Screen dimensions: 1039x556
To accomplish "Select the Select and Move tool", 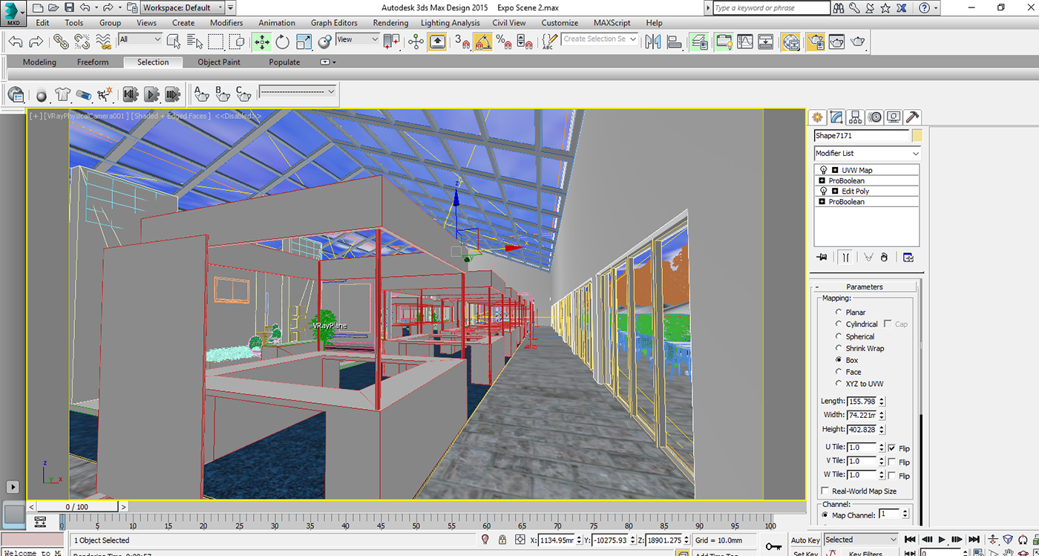I will 262,42.
